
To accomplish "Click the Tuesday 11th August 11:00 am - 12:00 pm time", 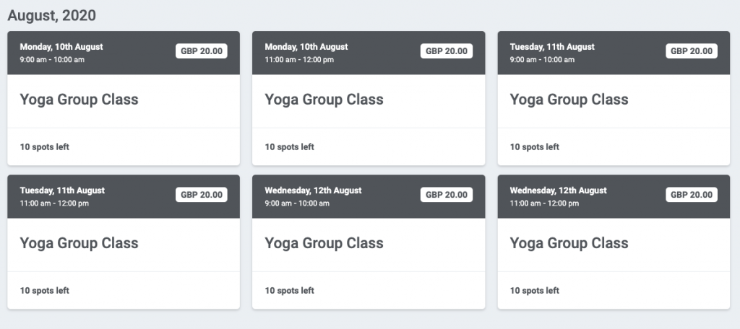I will [54, 203].
